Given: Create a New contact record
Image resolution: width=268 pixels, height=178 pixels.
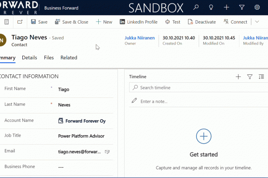Looking at the screenshot, I should [x=104, y=22].
